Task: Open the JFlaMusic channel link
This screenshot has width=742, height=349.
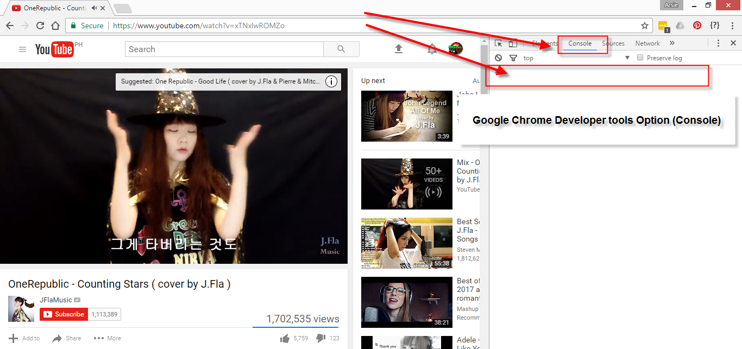Action: point(55,300)
